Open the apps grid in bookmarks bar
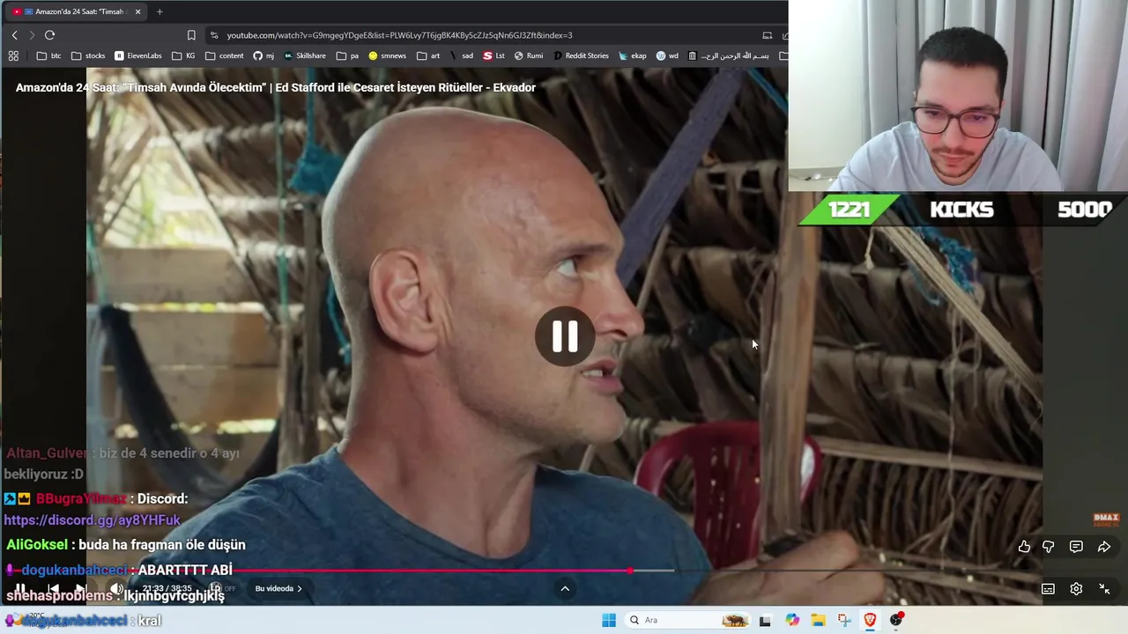This screenshot has height=634, width=1128. [13, 55]
